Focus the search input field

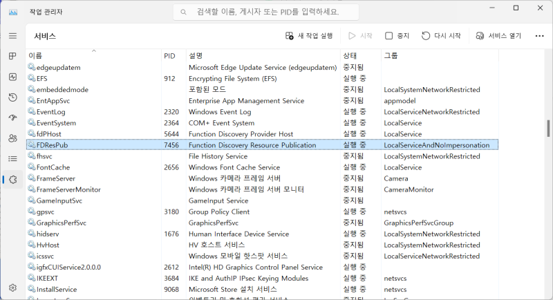point(266,12)
